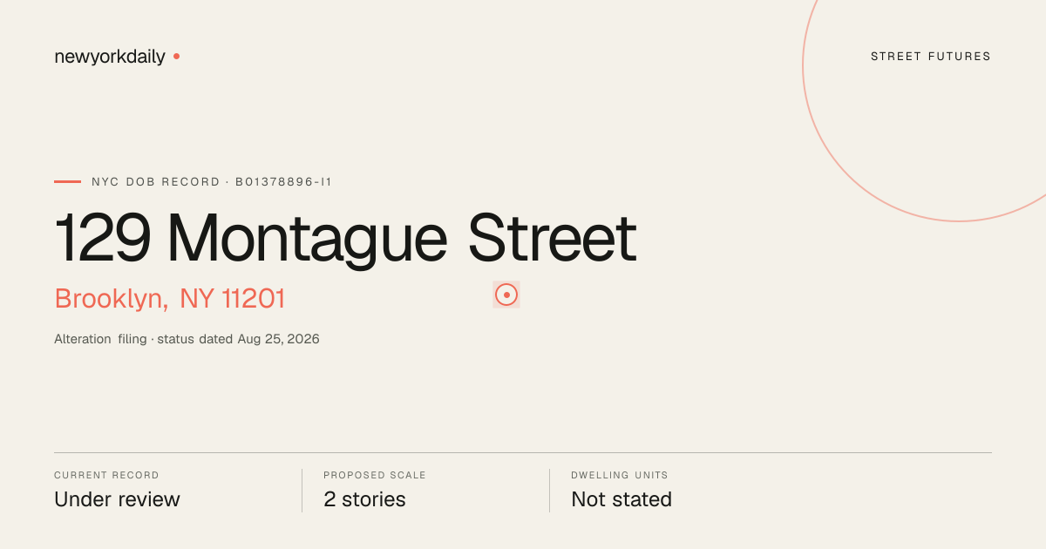Image resolution: width=1046 pixels, height=549 pixels.
Task: Click the short red dash before NYC DOB RECORD
Action: point(67,182)
